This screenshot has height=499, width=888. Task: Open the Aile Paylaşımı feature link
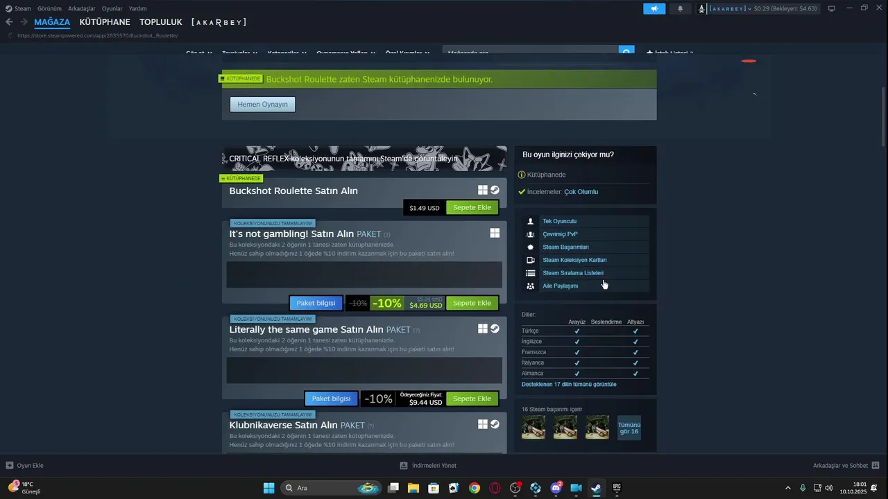560,286
